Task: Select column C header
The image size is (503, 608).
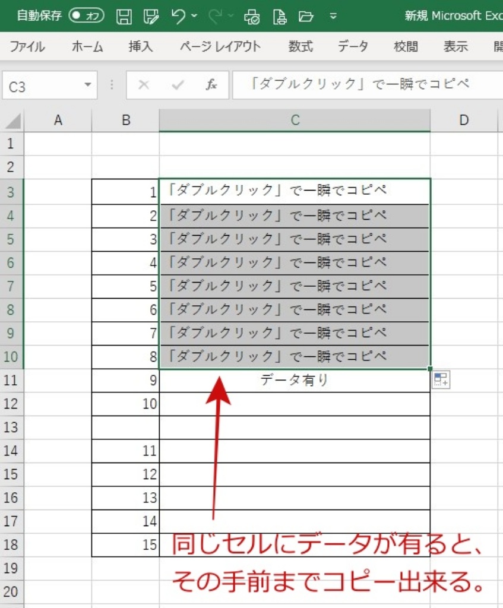Action: pos(295,121)
